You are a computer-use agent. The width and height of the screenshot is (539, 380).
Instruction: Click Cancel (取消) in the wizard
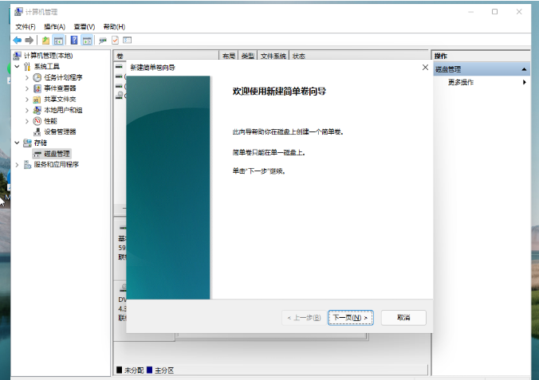(403, 317)
